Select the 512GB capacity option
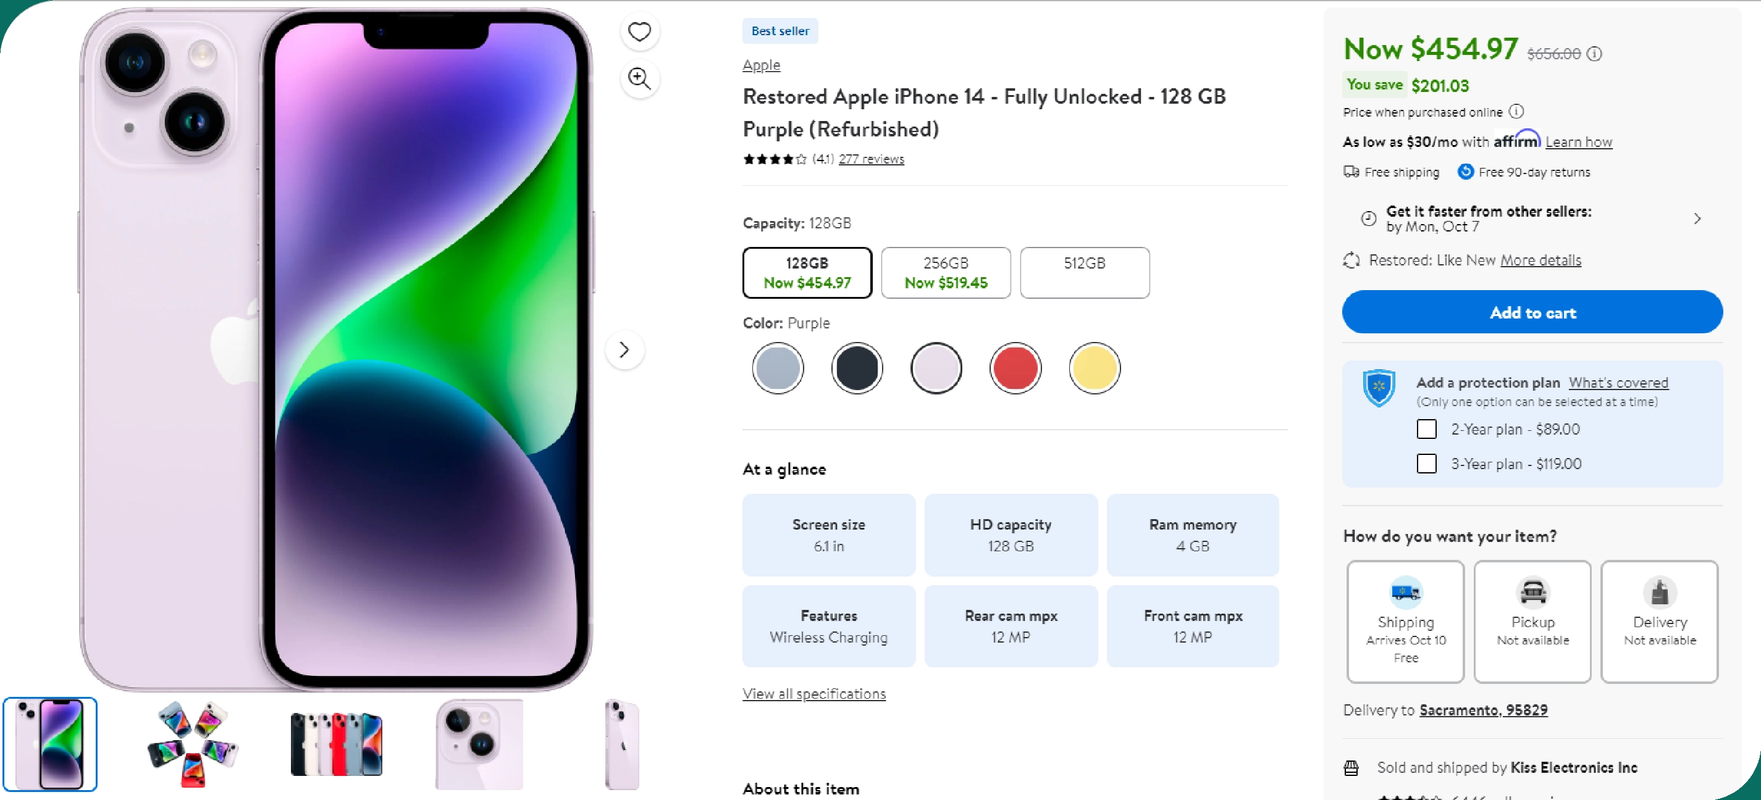Screen dimensions: 1761x800 (x=1084, y=273)
